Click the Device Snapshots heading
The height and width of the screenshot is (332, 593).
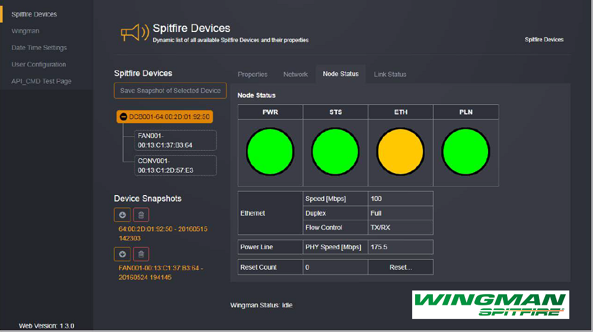click(x=148, y=199)
